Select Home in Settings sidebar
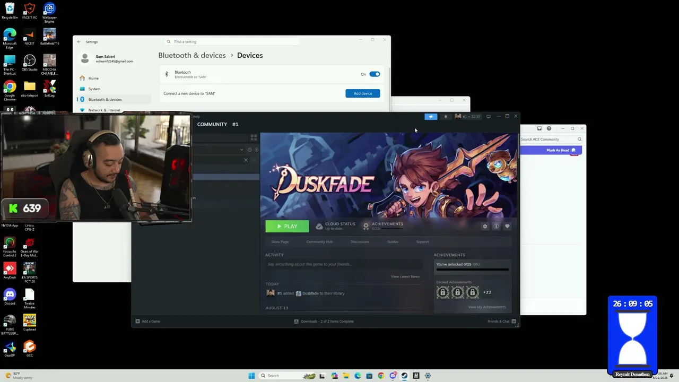 pos(115,78)
